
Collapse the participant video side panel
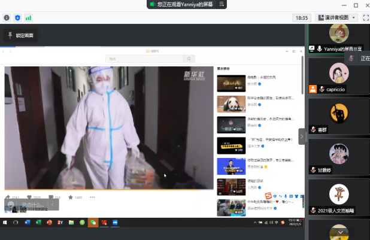(x=302, y=136)
